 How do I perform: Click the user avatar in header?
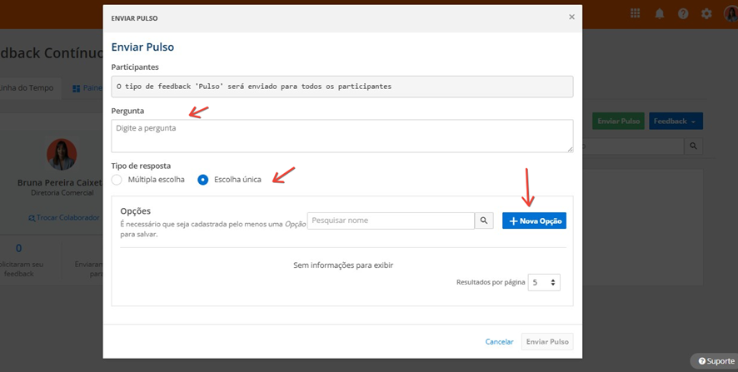coord(731,13)
